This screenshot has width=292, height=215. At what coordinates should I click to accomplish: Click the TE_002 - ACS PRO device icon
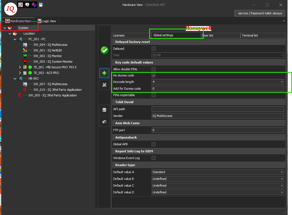[25, 73]
